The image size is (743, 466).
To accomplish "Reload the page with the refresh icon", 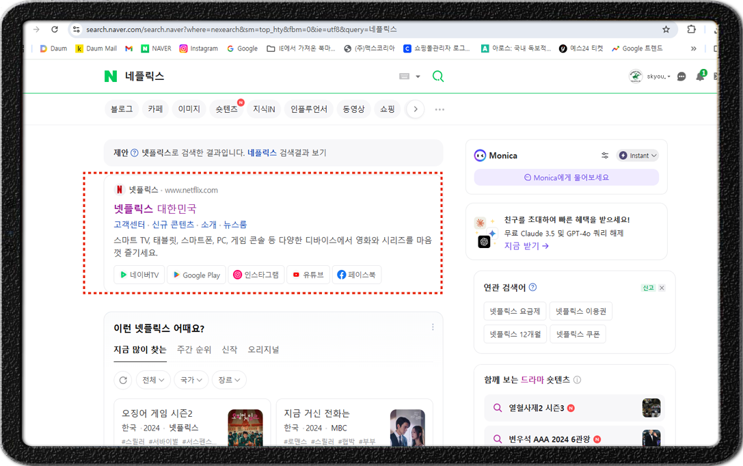I will pyautogui.click(x=55, y=29).
